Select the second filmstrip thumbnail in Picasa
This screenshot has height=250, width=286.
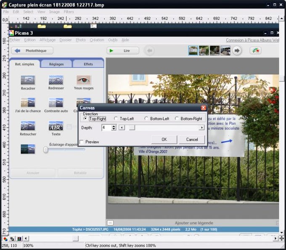(x=204, y=50)
